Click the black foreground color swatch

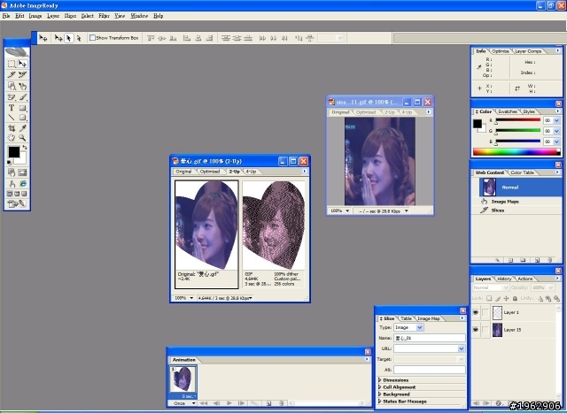13,151
